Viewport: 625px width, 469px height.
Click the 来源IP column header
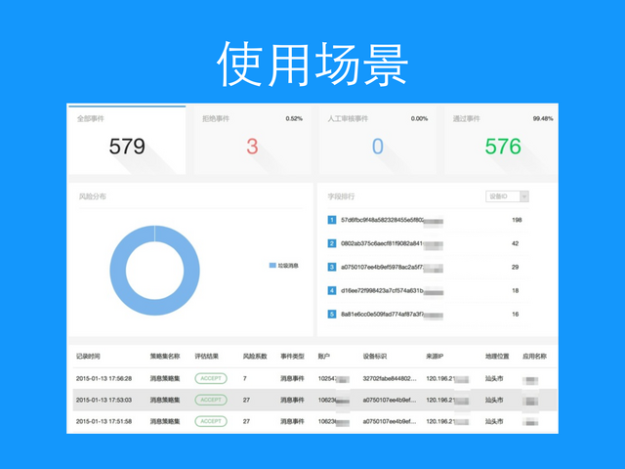[x=435, y=356]
